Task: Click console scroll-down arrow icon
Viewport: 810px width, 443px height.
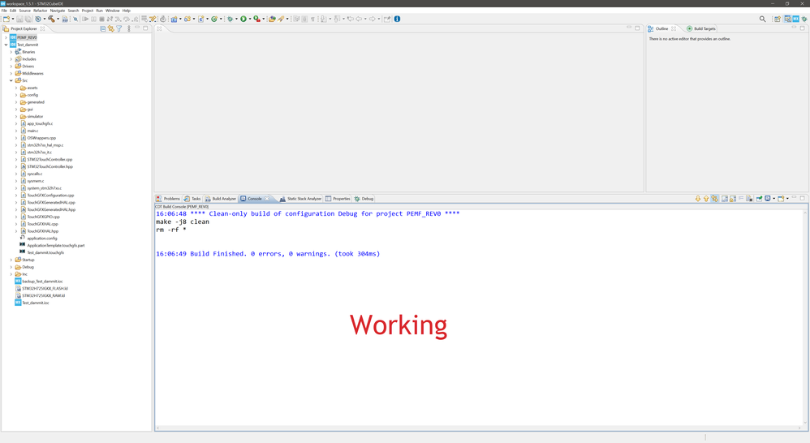Action: pos(698,198)
